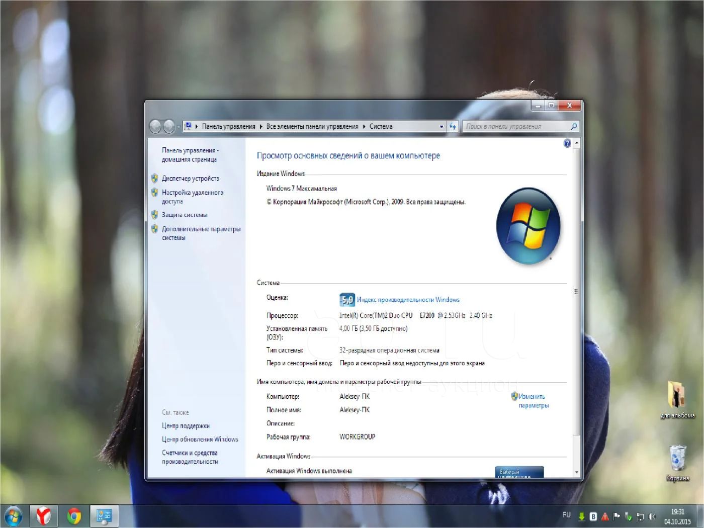
Task: Click the Show Desktop strip beside the clock
Action: [x=700, y=516]
